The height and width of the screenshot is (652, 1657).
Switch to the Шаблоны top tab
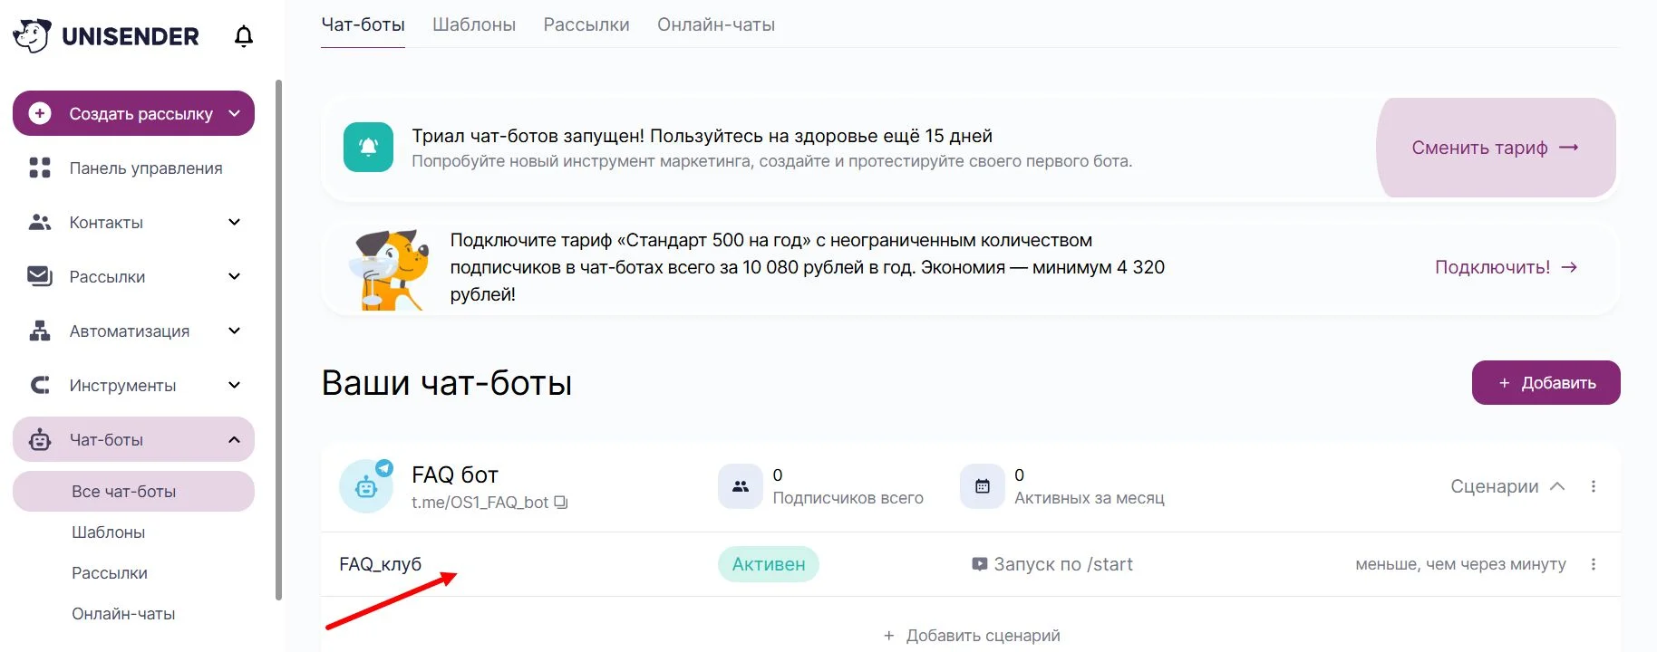(x=474, y=24)
